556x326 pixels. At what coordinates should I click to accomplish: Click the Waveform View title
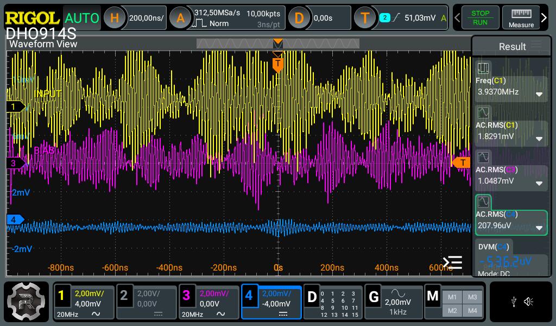click(x=43, y=43)
